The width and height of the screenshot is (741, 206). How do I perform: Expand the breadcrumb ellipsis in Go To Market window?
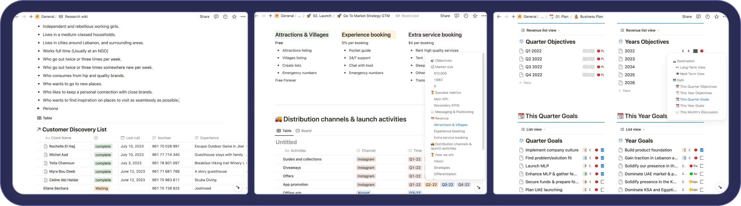[x=299, y=16]
